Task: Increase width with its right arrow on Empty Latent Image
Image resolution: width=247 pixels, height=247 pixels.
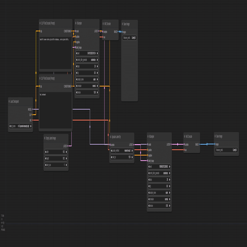Action: point(66,152)
